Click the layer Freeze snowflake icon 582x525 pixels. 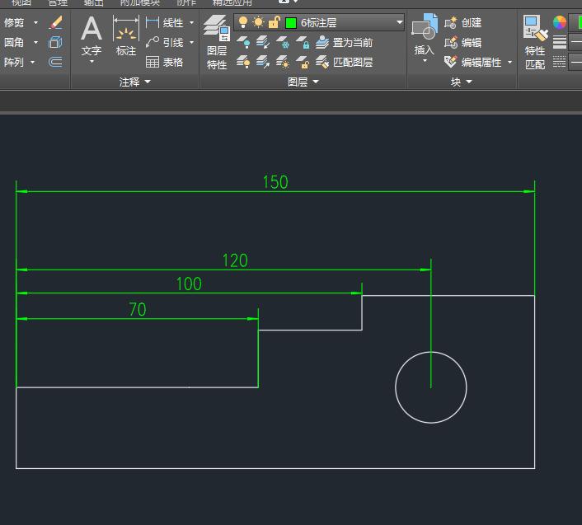pyautogui.click(x=283, y=42)
